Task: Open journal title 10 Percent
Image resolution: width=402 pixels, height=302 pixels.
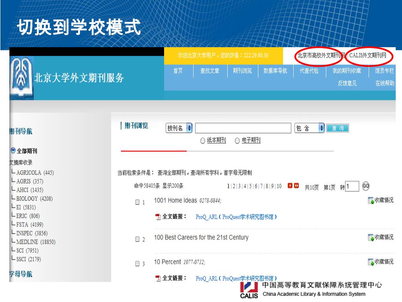Action: 167,262
